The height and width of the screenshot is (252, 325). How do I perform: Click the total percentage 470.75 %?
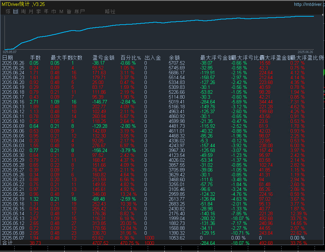tap(130, 243)
